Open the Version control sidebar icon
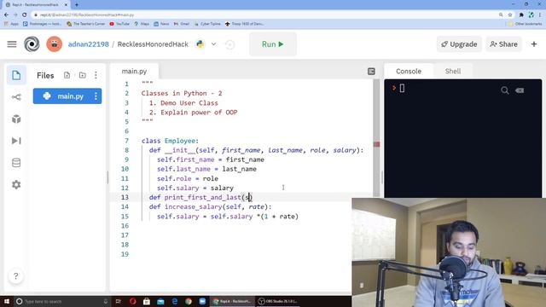Viewport: 546px width, 307px height. (x=16, y=97)
